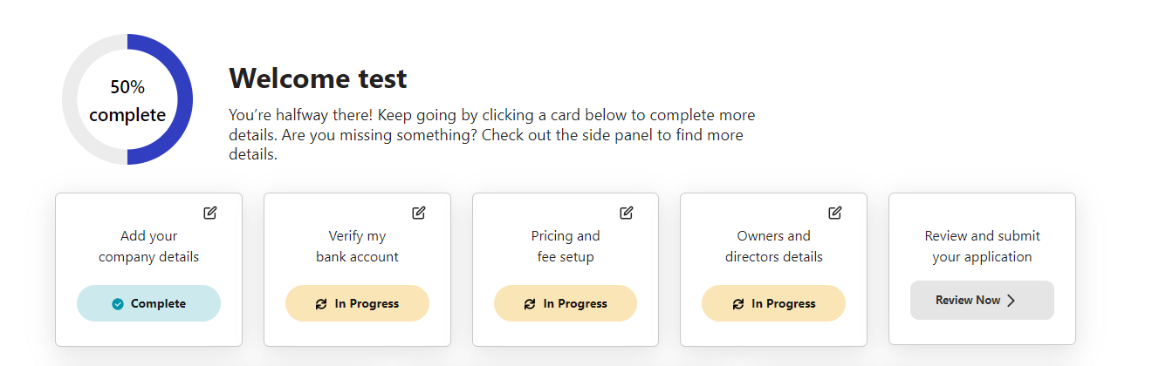
Task: Click refresh icon in Owners In Progress badge
Action: pyautogui.click(x=738, y=304)
